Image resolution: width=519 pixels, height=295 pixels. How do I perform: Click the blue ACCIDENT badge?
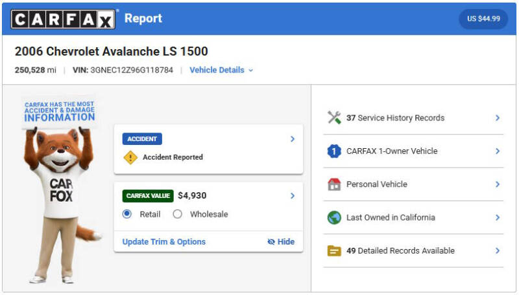point(142,139)
